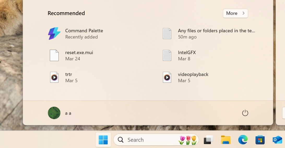Launch Outlook from the taskbar

click(x=277, y=140)
